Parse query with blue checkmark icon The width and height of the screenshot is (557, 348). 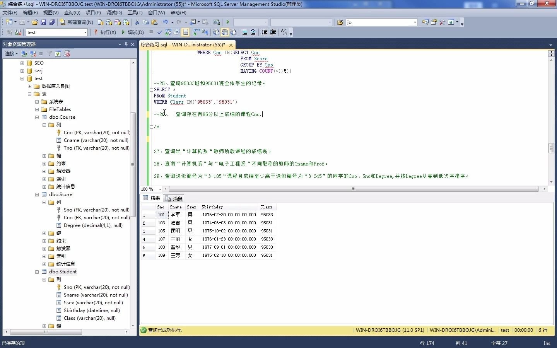160,32
